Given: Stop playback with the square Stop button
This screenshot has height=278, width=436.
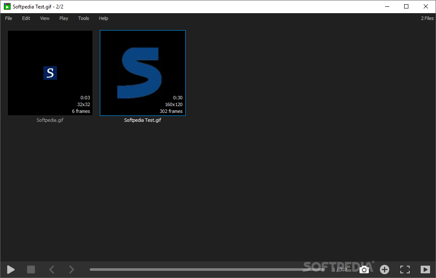Looking at the screenshot, I should point(31,270).
